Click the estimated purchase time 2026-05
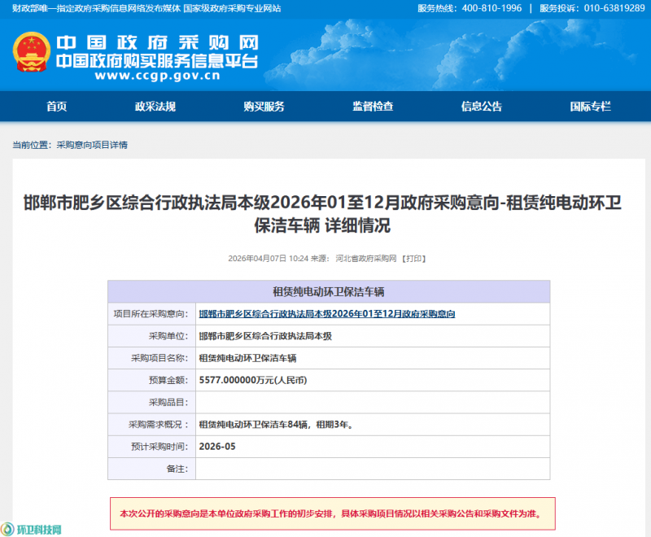651x537 pixels. click(217, 447)
